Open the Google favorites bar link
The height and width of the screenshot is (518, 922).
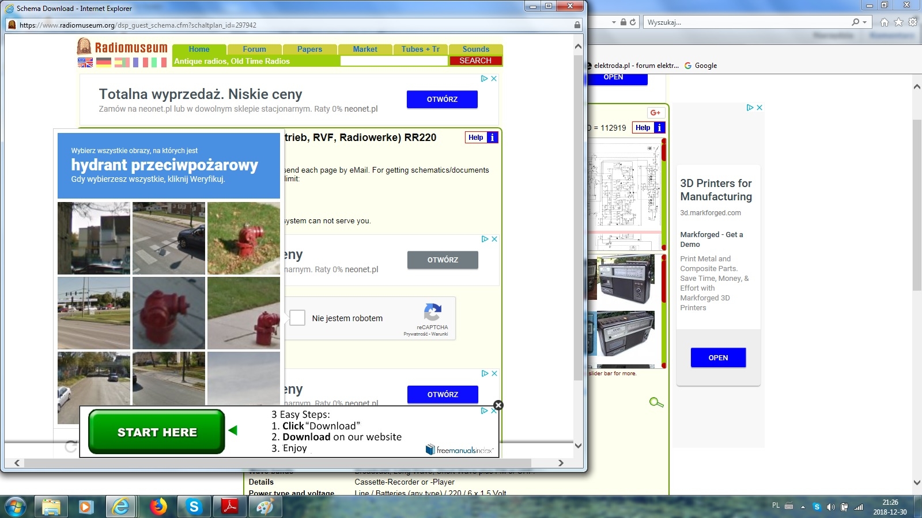coord(701,66)
